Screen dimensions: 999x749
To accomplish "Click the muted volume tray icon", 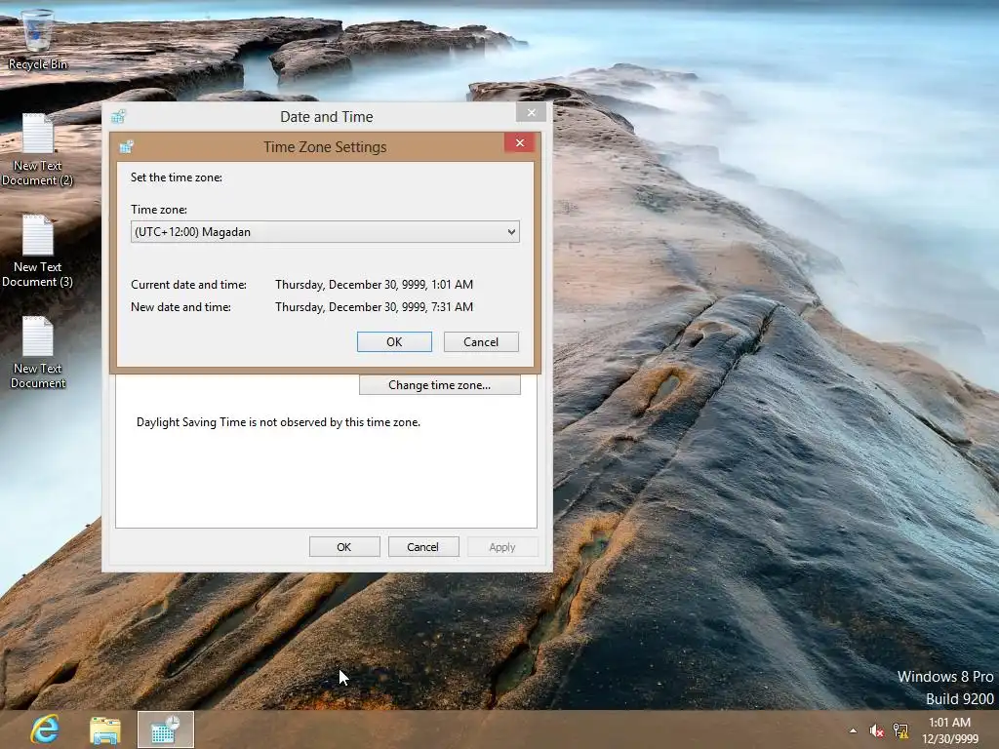I will [x=877, y=731].
